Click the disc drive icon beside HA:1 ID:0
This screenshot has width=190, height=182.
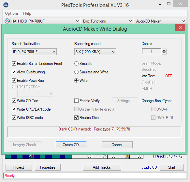pos(7,21)
